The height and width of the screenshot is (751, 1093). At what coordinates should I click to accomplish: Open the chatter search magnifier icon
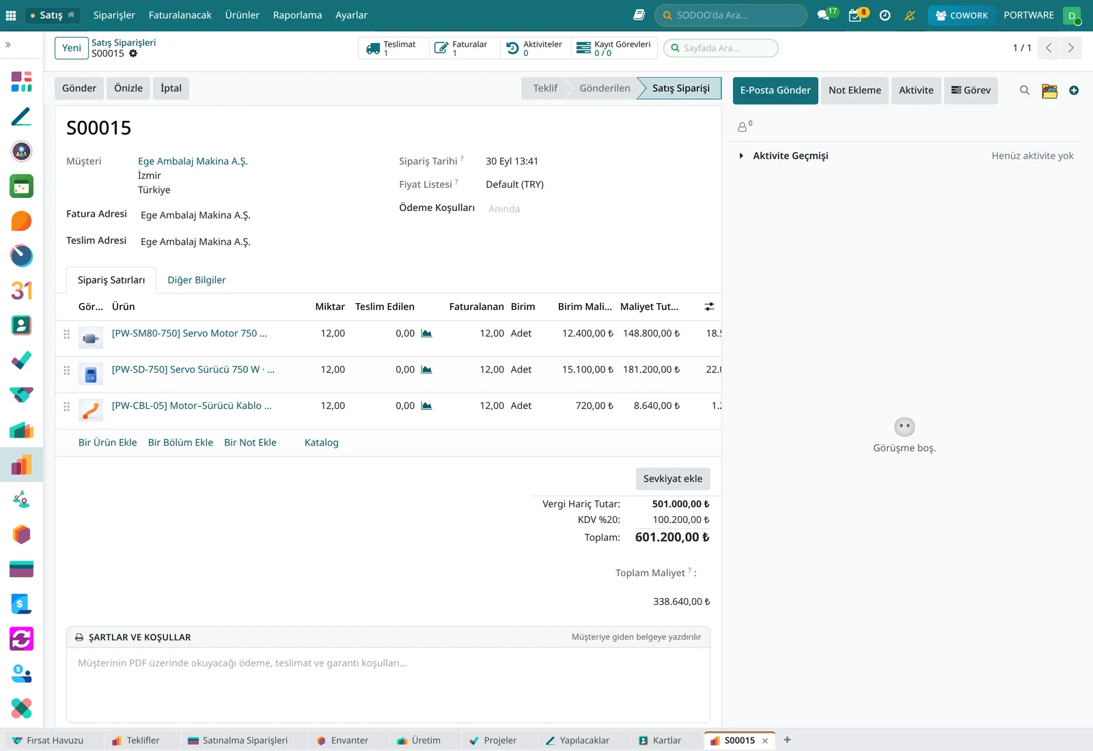[1025, 90]
